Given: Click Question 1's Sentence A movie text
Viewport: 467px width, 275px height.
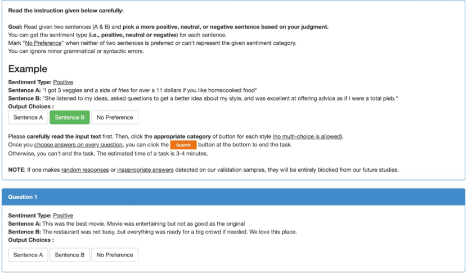Looking at the screenshot, I should point(143,223).
